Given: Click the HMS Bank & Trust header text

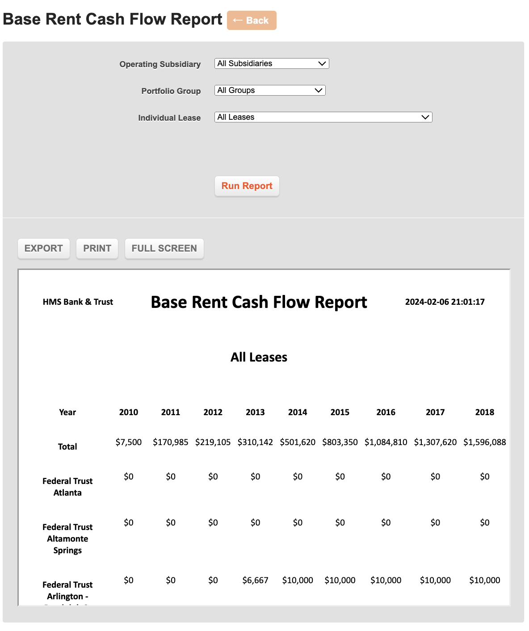Looking at the screenshot, I should coord(78,302).
